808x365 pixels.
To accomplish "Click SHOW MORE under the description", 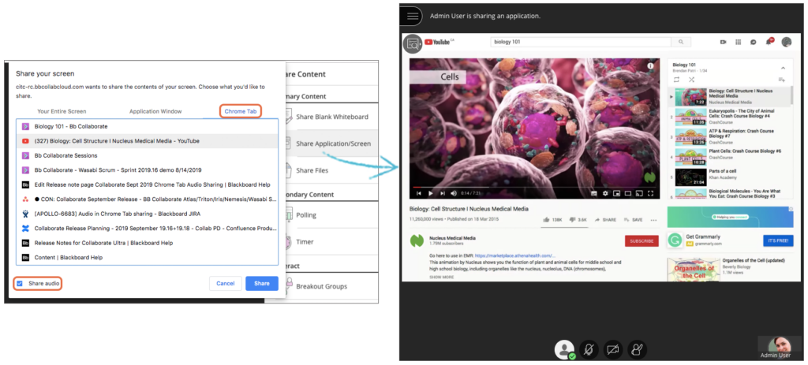I will coord(442,277).
